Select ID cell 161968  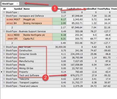[9, 19]
